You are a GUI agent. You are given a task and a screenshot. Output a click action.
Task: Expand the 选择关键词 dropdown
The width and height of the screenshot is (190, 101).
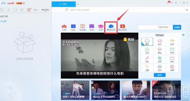165,27
